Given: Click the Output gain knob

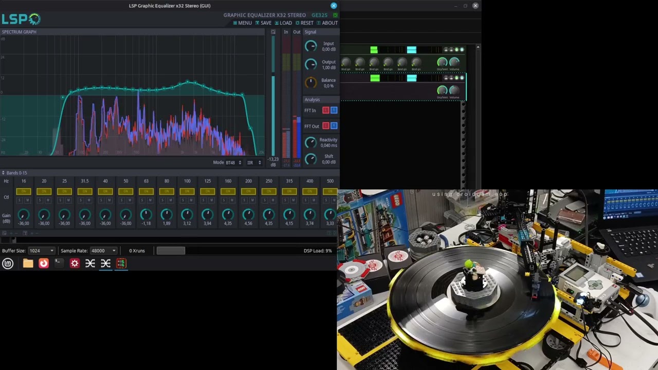Looking at the screenshot, I should coord(310,64).
